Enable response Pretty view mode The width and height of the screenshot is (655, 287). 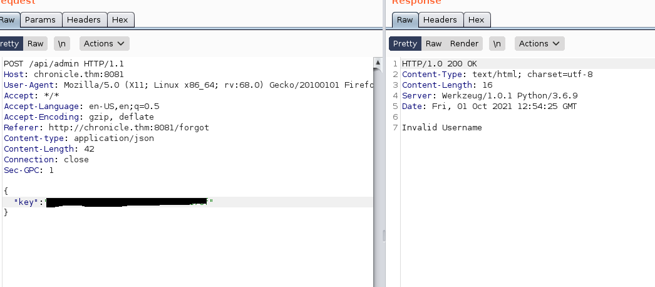point(405,44)
